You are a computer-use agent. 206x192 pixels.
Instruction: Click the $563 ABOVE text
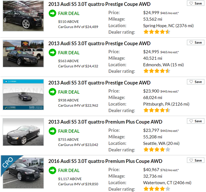click(x=68, y=61)
